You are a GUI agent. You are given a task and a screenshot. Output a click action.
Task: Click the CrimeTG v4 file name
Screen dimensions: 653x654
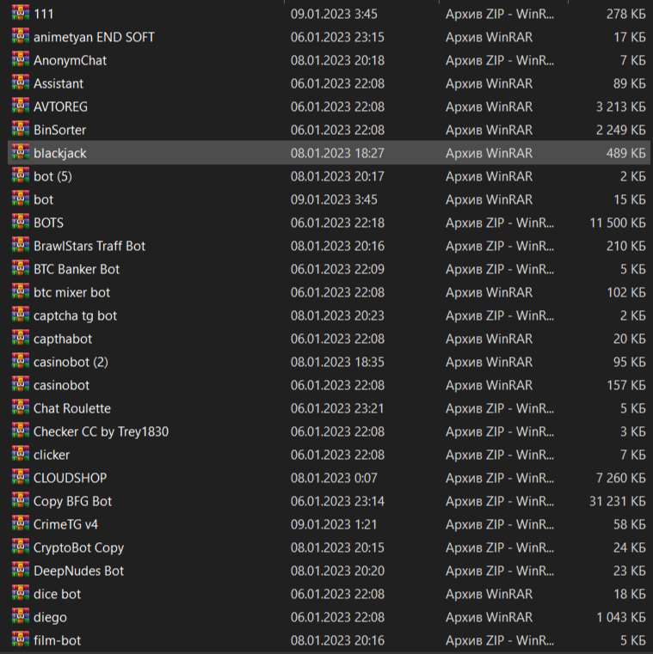[66, 524]
